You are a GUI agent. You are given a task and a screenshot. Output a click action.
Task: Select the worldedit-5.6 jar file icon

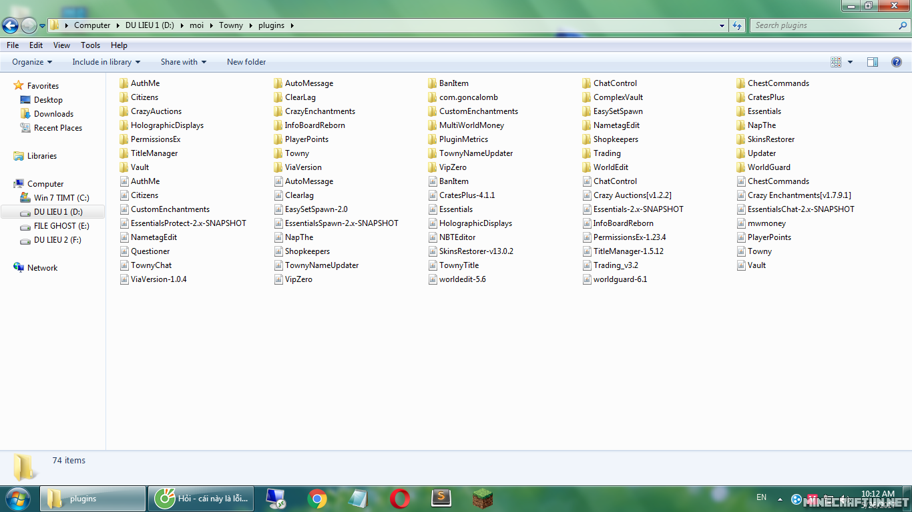click(433, 279)
